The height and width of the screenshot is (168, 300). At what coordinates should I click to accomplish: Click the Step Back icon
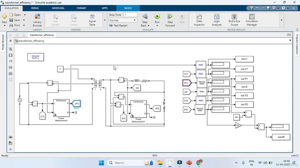pos(145,16)
